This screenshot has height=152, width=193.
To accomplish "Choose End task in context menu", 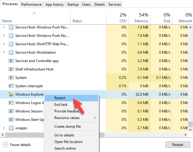I will click(x=71, y=105).
